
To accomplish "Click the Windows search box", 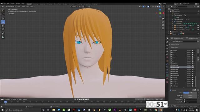I will point(23,110).
